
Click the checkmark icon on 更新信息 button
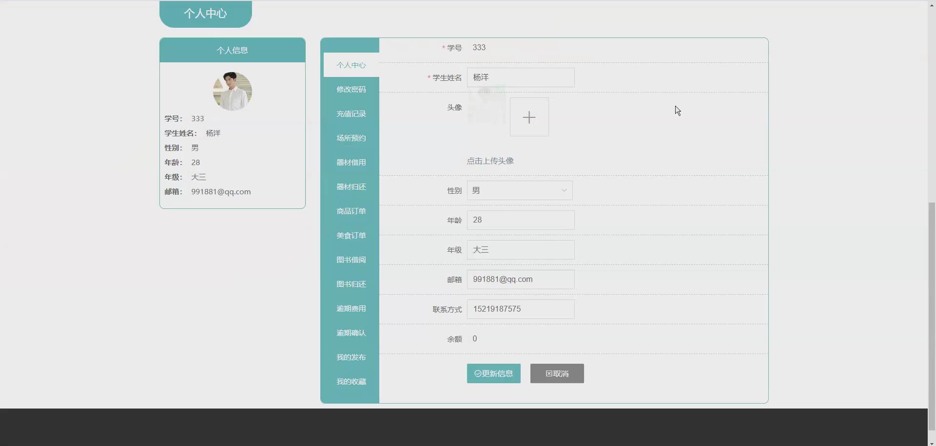point(477,373)
